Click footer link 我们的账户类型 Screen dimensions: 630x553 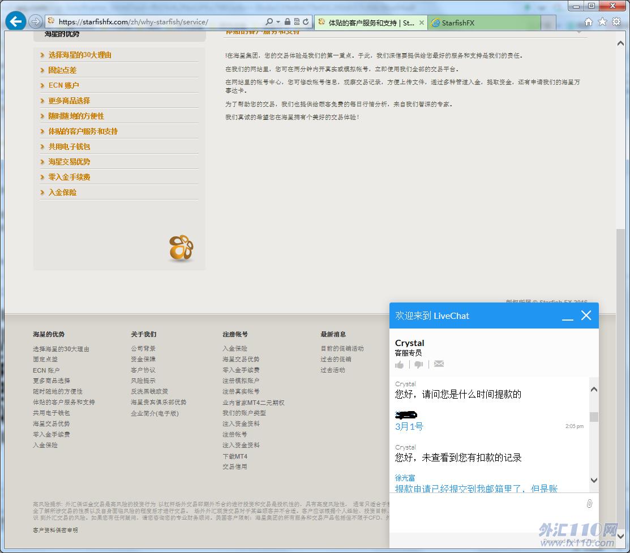pyautogui.click(x=245, y=413)
